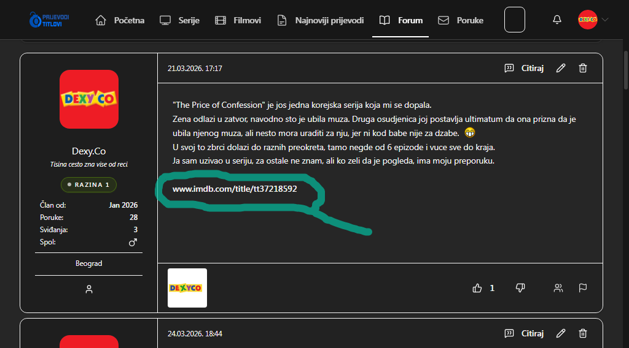Like the post with thumbs up
This screenshot has width=629, height=348.
[477, 288]
